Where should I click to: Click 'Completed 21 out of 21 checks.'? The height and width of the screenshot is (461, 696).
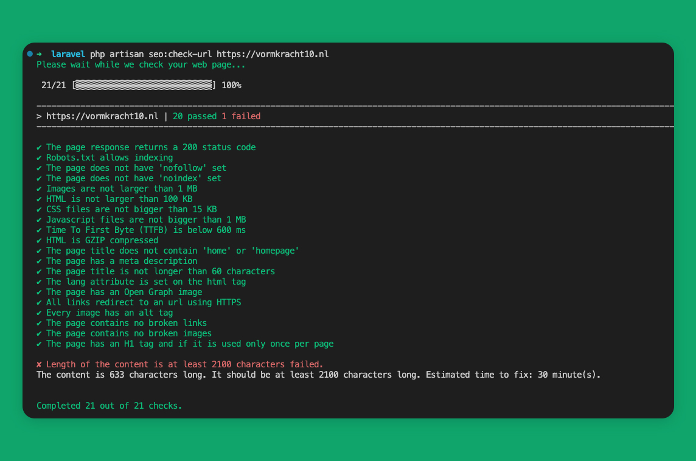pos(109,406)
